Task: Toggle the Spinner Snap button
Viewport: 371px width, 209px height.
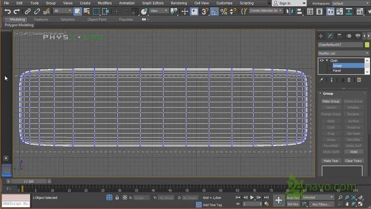Action: click(x=233, y=12)
